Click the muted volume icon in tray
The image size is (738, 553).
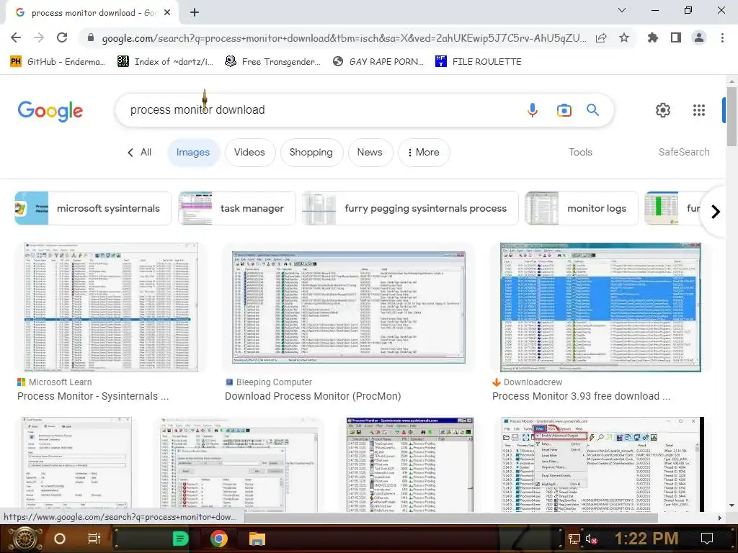[x=591, y=539]
